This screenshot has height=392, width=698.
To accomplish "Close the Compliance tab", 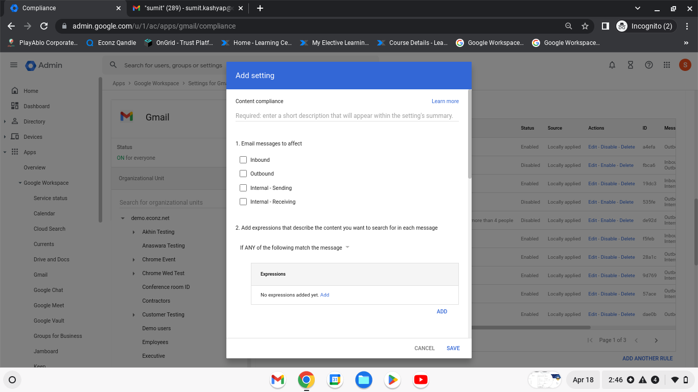I will [119, 8].
